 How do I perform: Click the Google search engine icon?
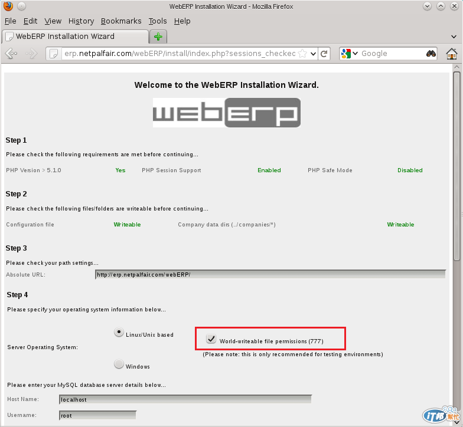pyautogui.click(x=346, y=54)
